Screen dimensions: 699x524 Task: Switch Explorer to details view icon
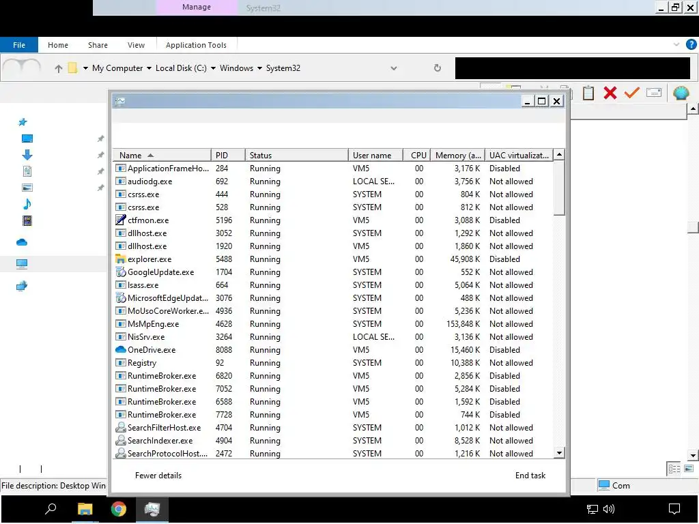tap(674, 469)
